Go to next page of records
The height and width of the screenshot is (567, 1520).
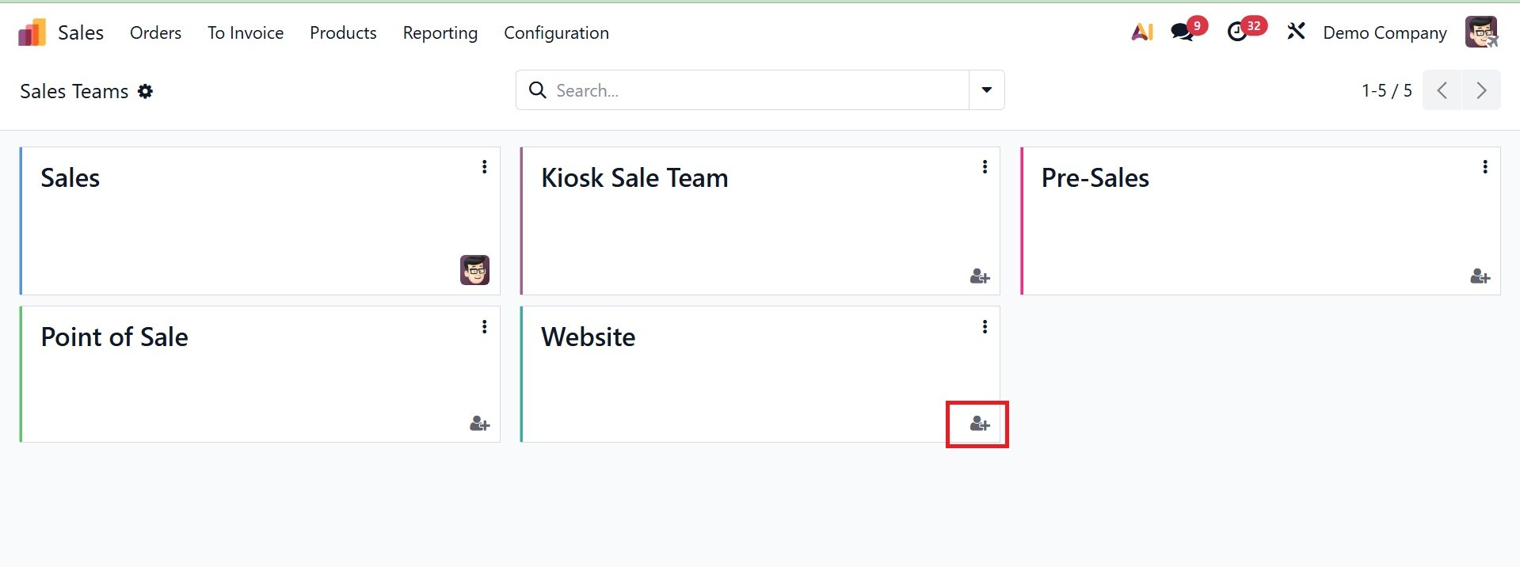[x=1481, y=90]
